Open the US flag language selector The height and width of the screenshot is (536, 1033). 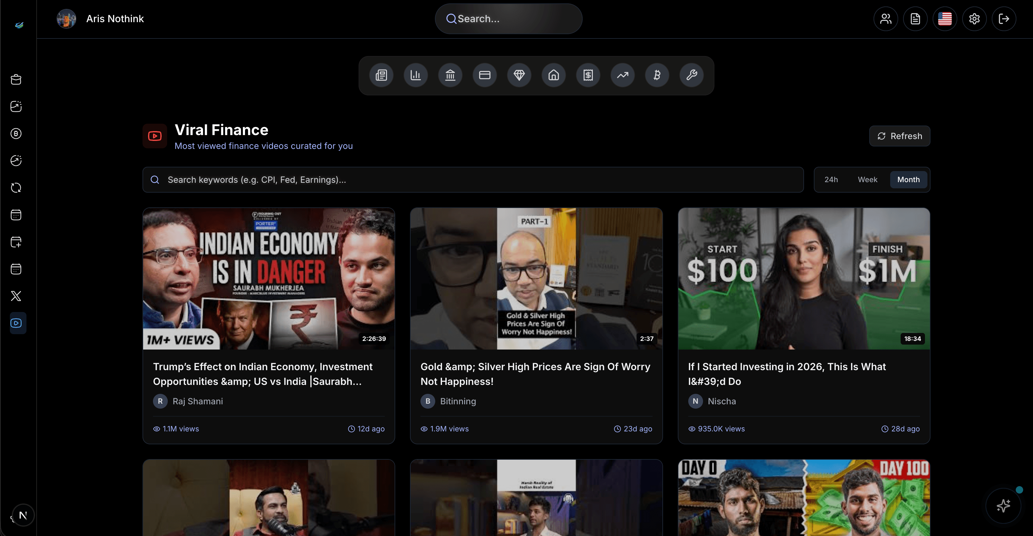point(945,18)
